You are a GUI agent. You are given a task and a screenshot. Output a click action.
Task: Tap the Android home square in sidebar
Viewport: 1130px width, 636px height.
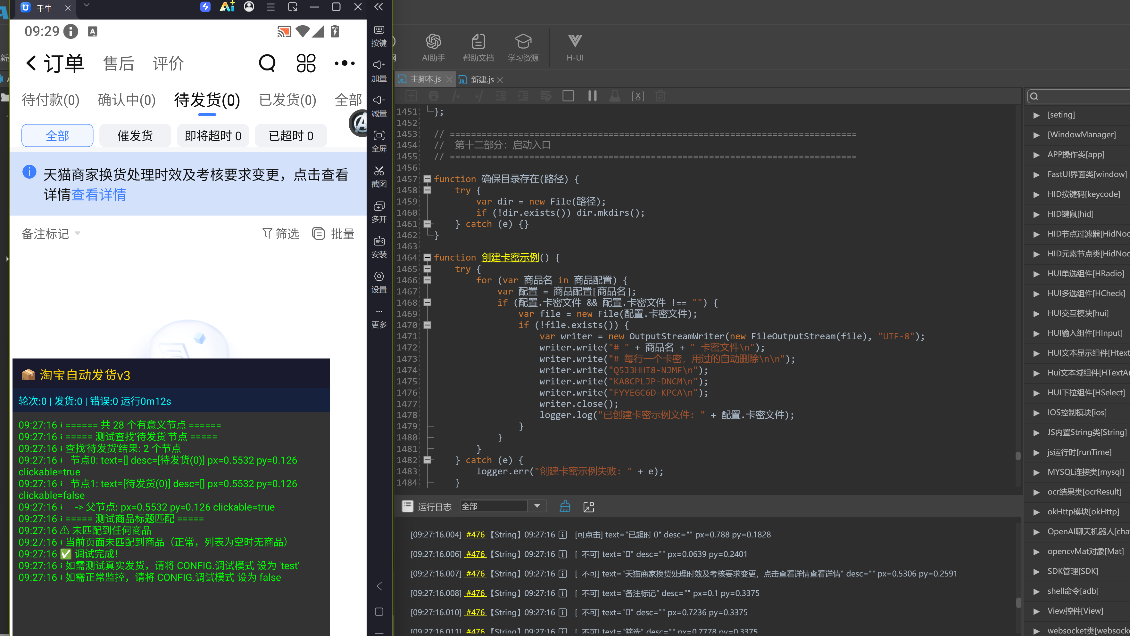[379, 611]
